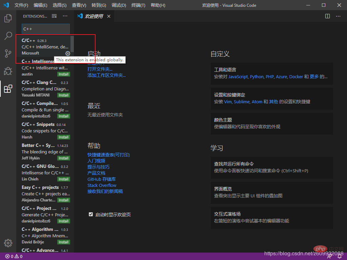This screenshot has height=260, width=347.
Task: Install C/C++ Compile Run by danielpinto8zz6
Action: coord(63,116)
